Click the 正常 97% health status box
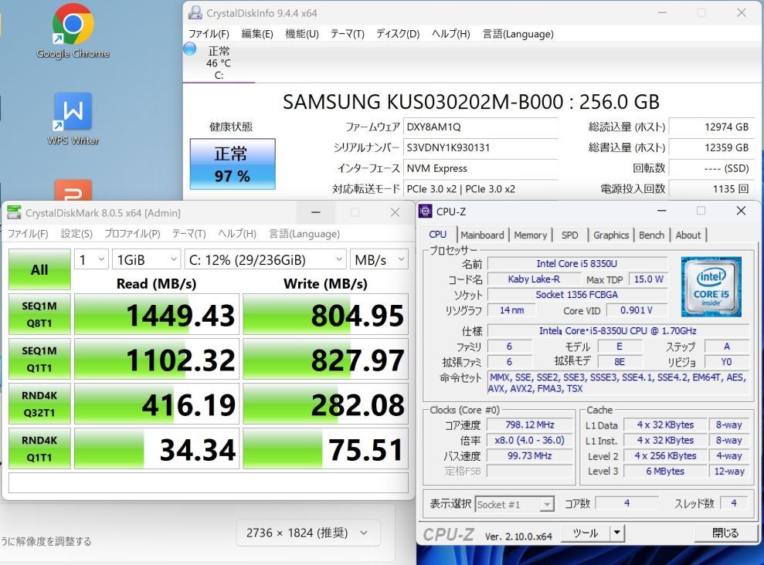Viewport: 764px width, 565px height. pyautogui.click(x=233, y=164)
